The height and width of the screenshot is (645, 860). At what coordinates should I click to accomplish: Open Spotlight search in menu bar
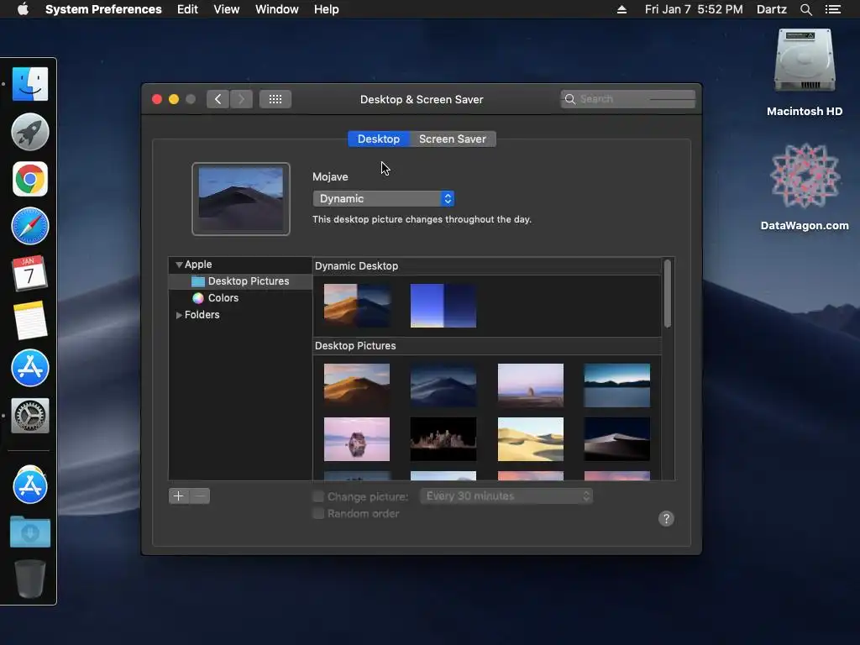[x=805, y=9]
